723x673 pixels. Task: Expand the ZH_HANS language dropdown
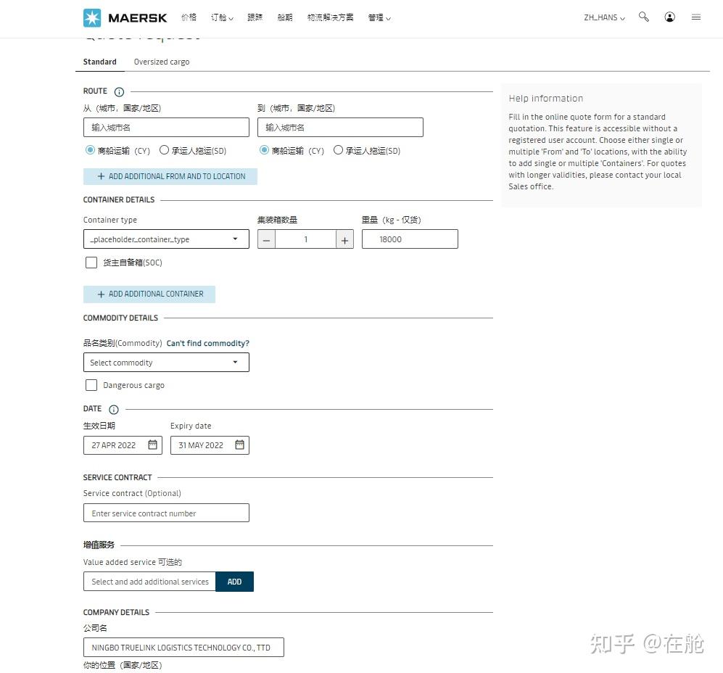pos(603,17)
